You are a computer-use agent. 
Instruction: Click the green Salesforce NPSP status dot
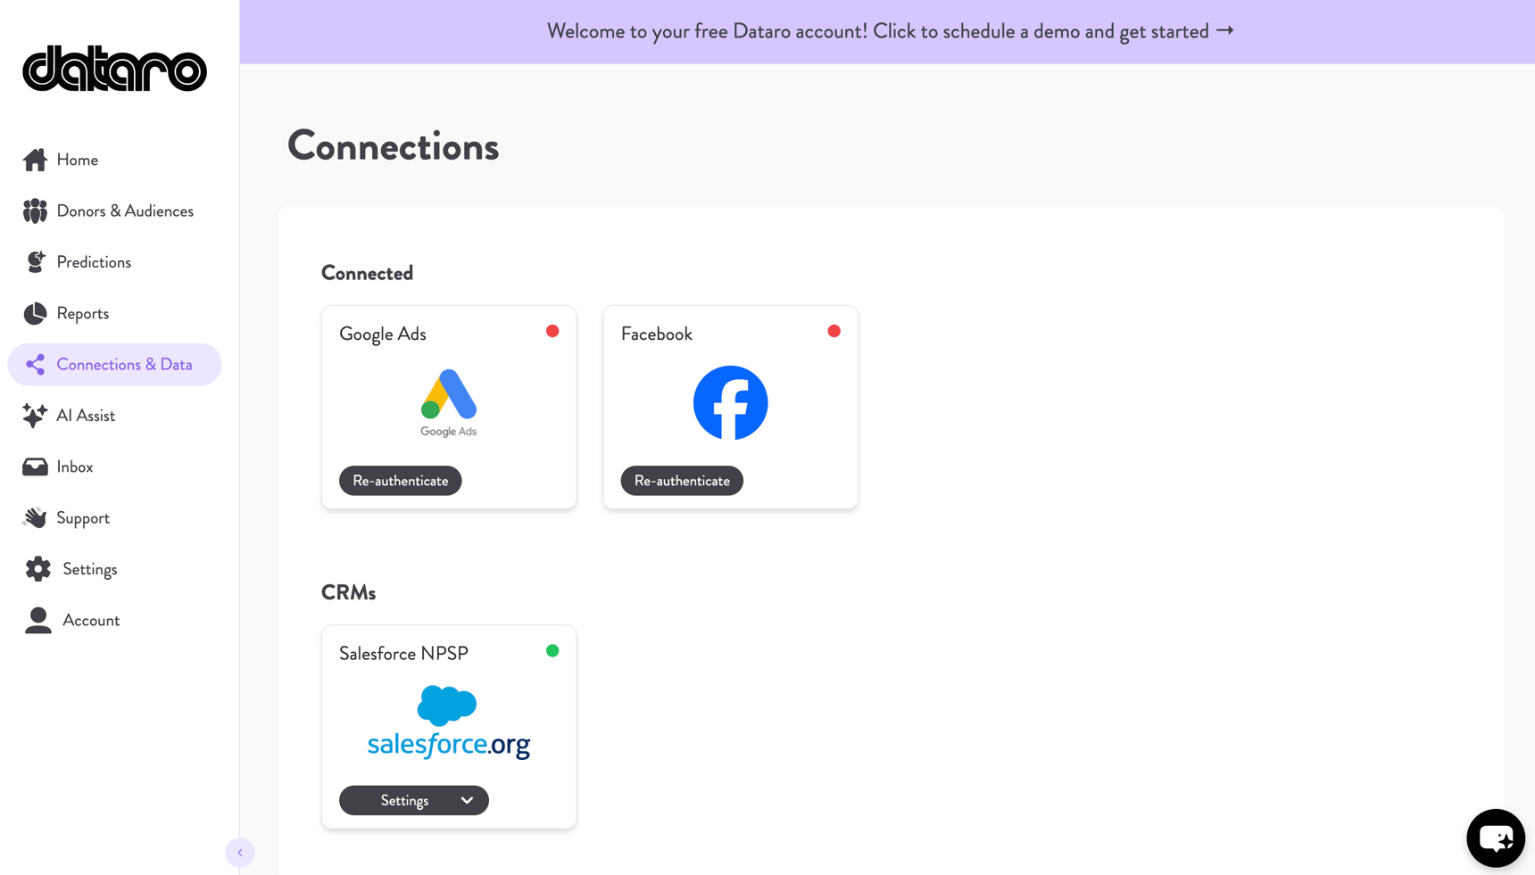pos(552,650)
